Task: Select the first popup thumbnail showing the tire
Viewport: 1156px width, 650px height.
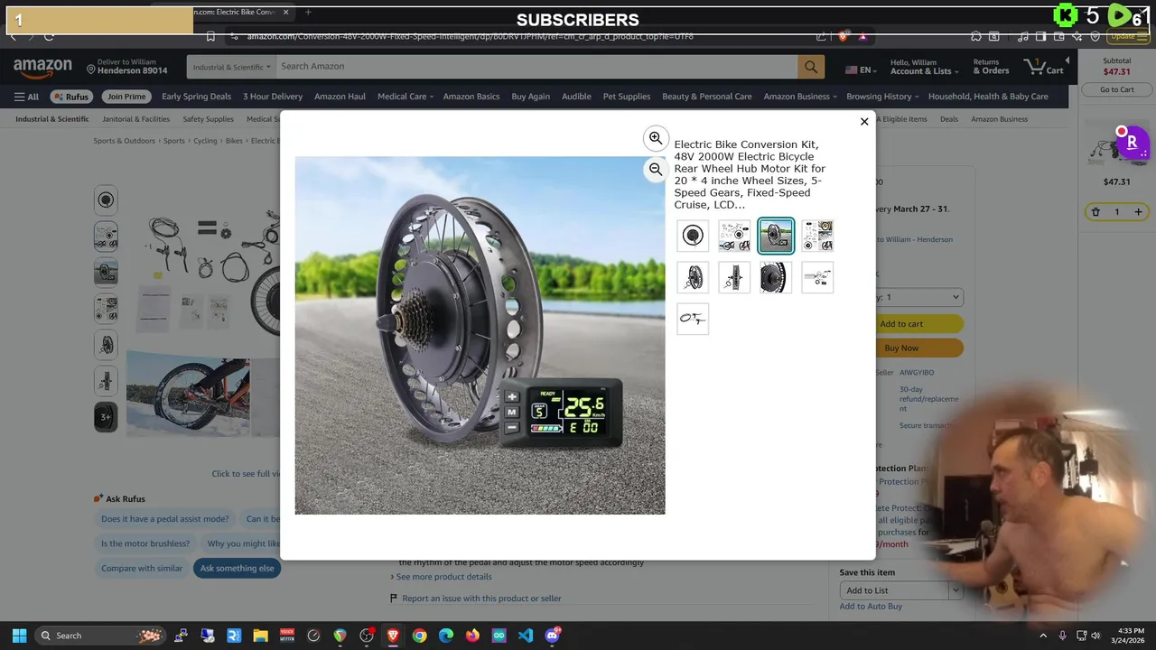Action: coord(693,236)
